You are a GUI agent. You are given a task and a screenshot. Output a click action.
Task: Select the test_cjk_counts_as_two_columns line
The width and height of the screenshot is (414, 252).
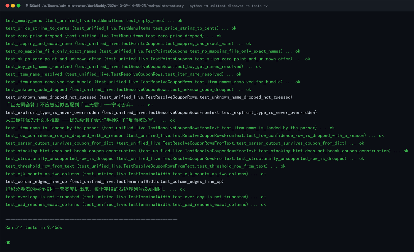135,174
